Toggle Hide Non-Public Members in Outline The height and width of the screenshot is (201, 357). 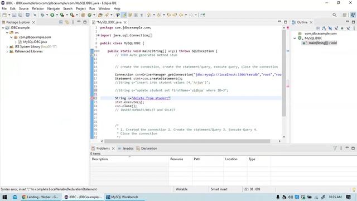[342, 28]
